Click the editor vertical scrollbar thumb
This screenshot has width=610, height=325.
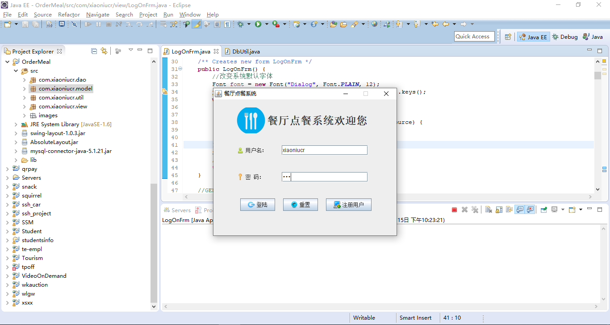pos(597,75)
